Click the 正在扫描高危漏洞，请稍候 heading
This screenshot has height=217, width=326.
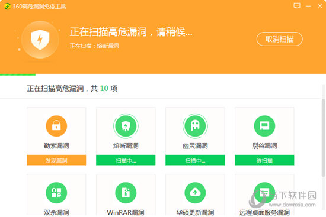point(131,32)
